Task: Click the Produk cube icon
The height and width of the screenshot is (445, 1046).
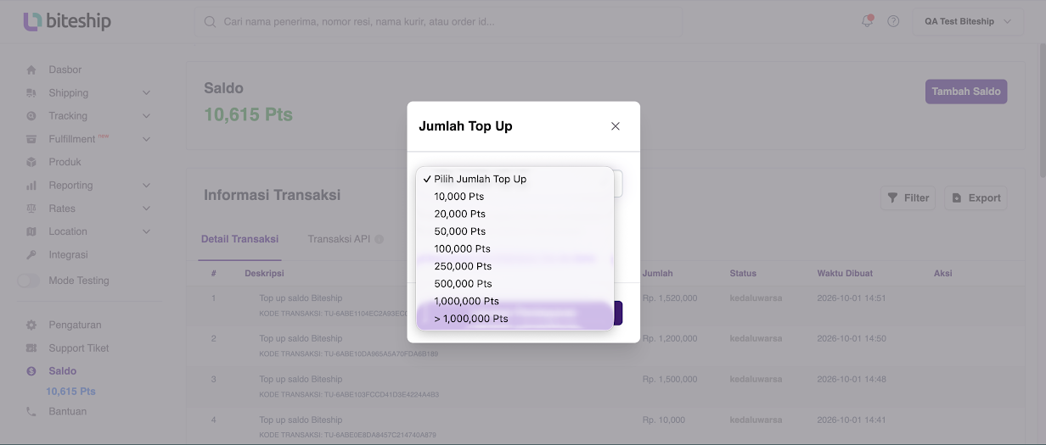Action: pyautogui.click(x=31, y=162)
